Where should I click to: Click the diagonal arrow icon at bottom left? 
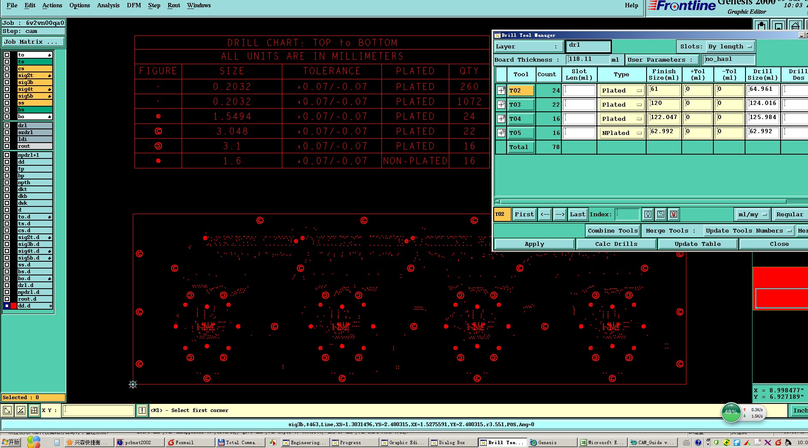coord(7,410)
